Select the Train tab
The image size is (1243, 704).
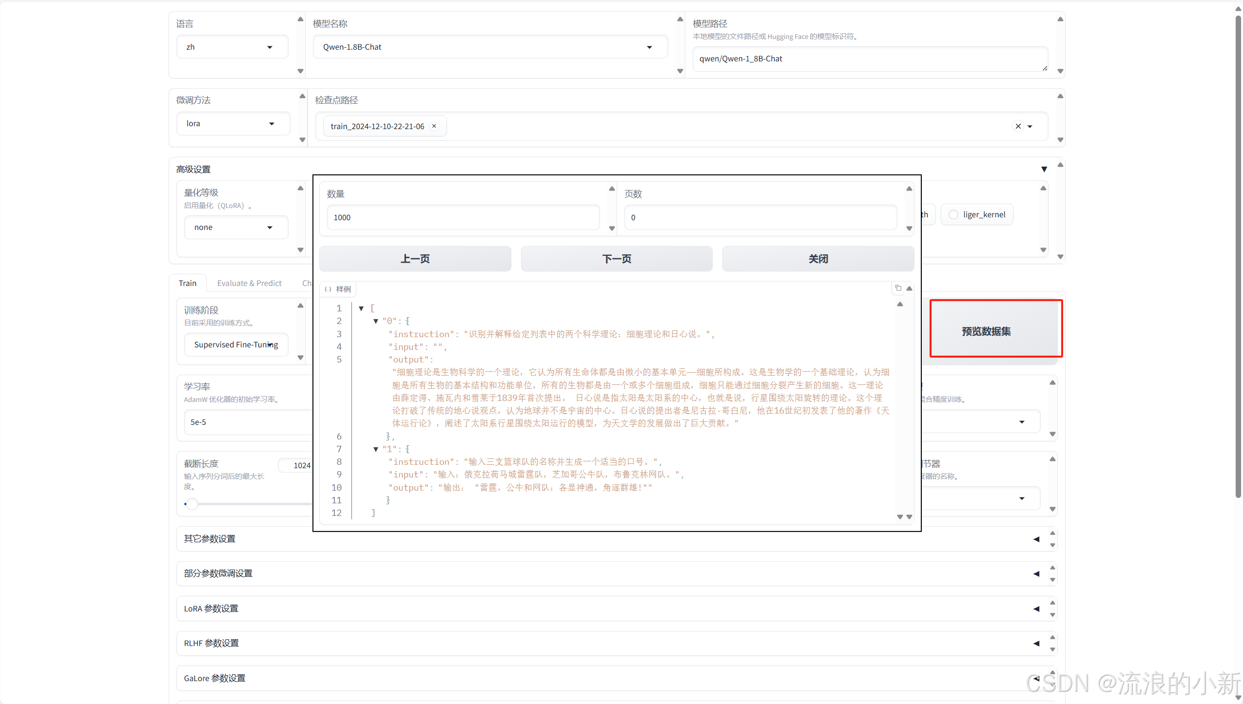(187, 283)
